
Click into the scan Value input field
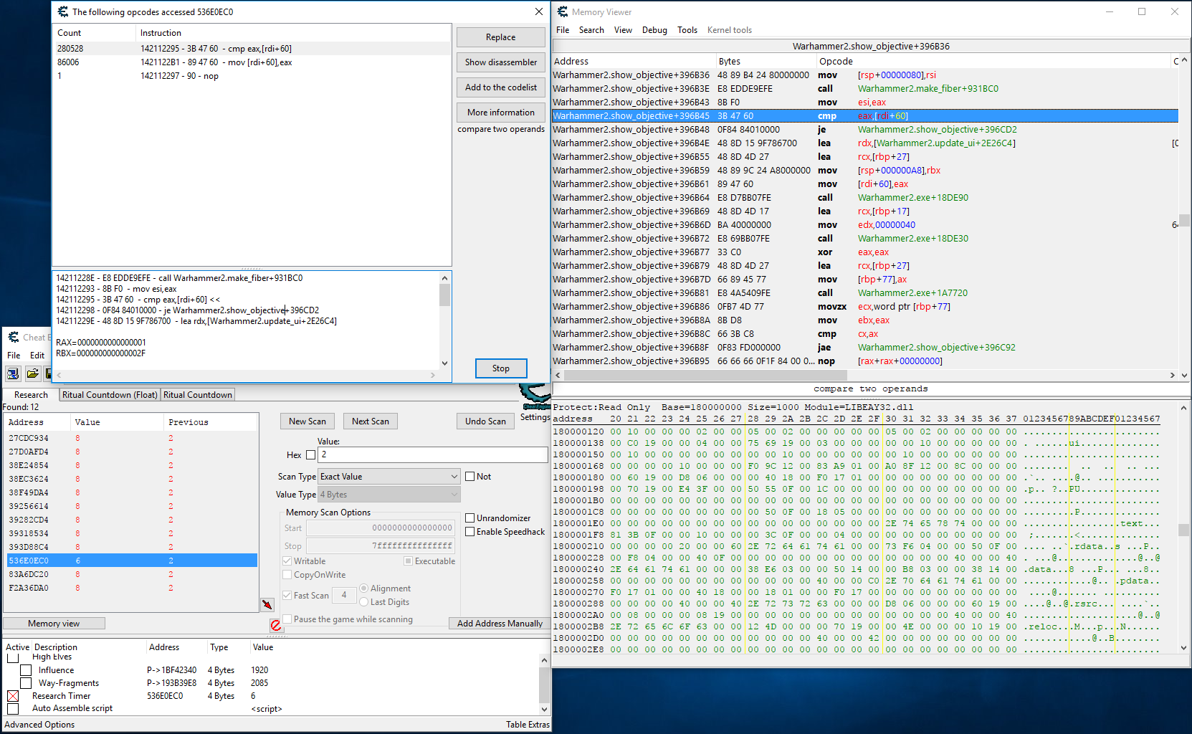[432, 455]
